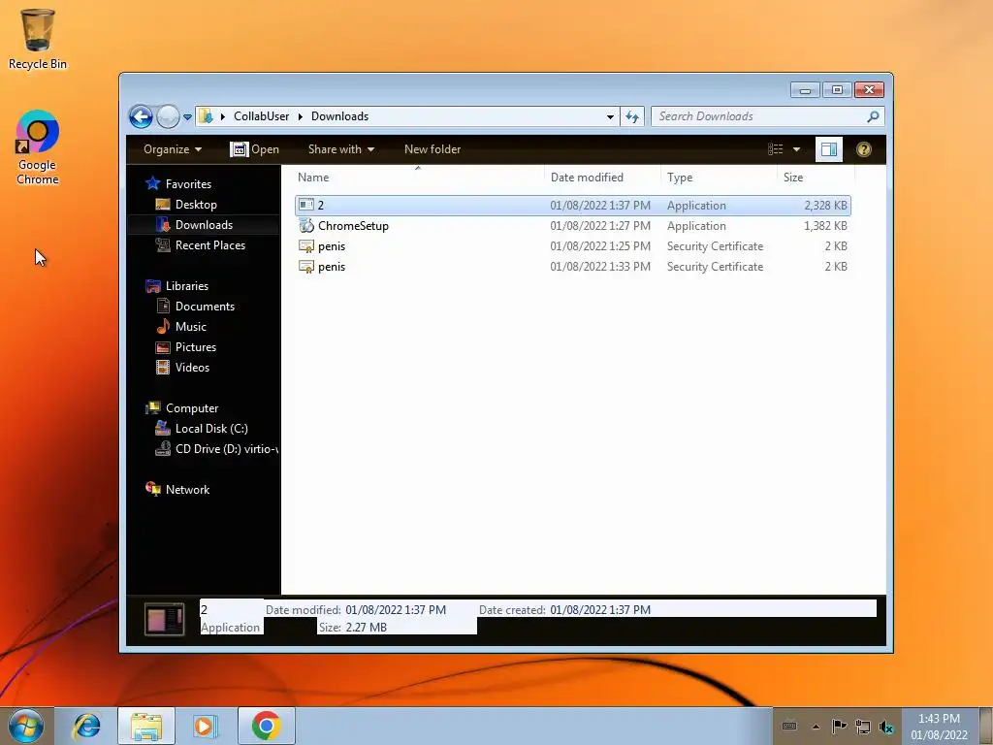Click the muted volume tray icon
Screen dimensions: 993x745
coord(886,727)
